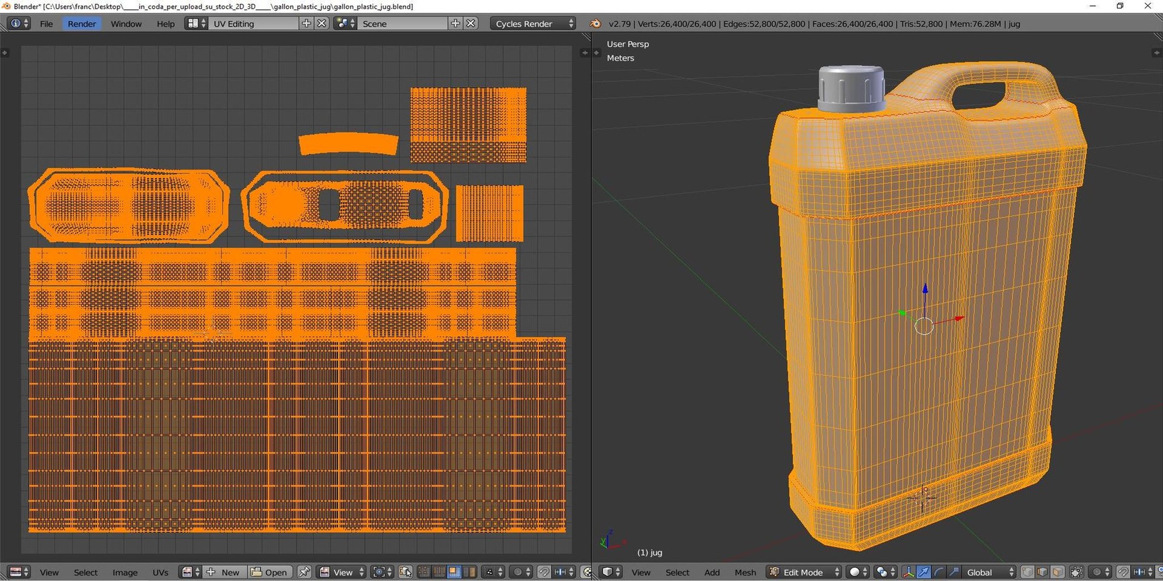Open the UVs menu in UV editor
The height and width of the screenshot is (581, 1163).
click(x=161, y=572)
